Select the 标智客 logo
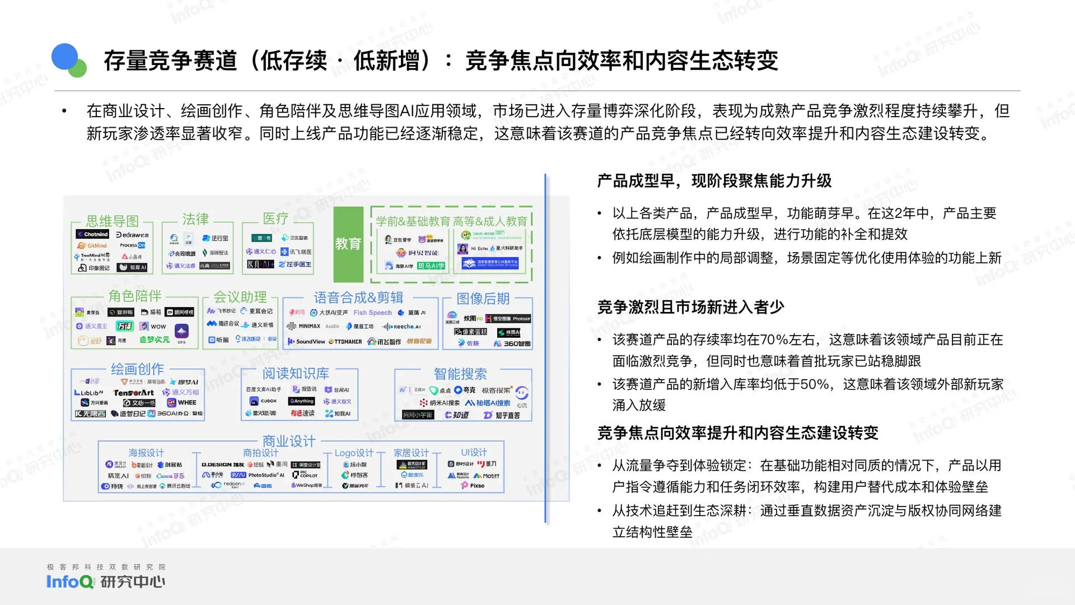 pyautogui.click(x=355, y=475)
